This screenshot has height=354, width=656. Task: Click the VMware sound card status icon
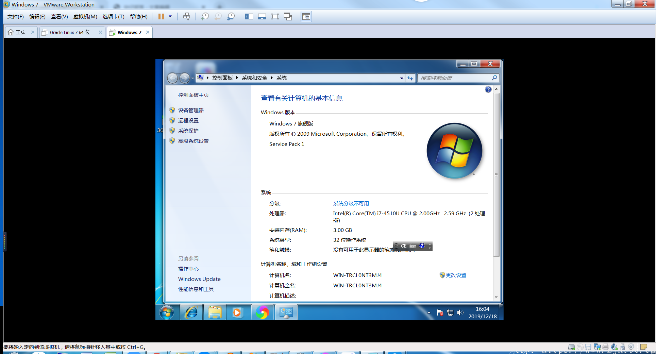(x=614, y=347)
